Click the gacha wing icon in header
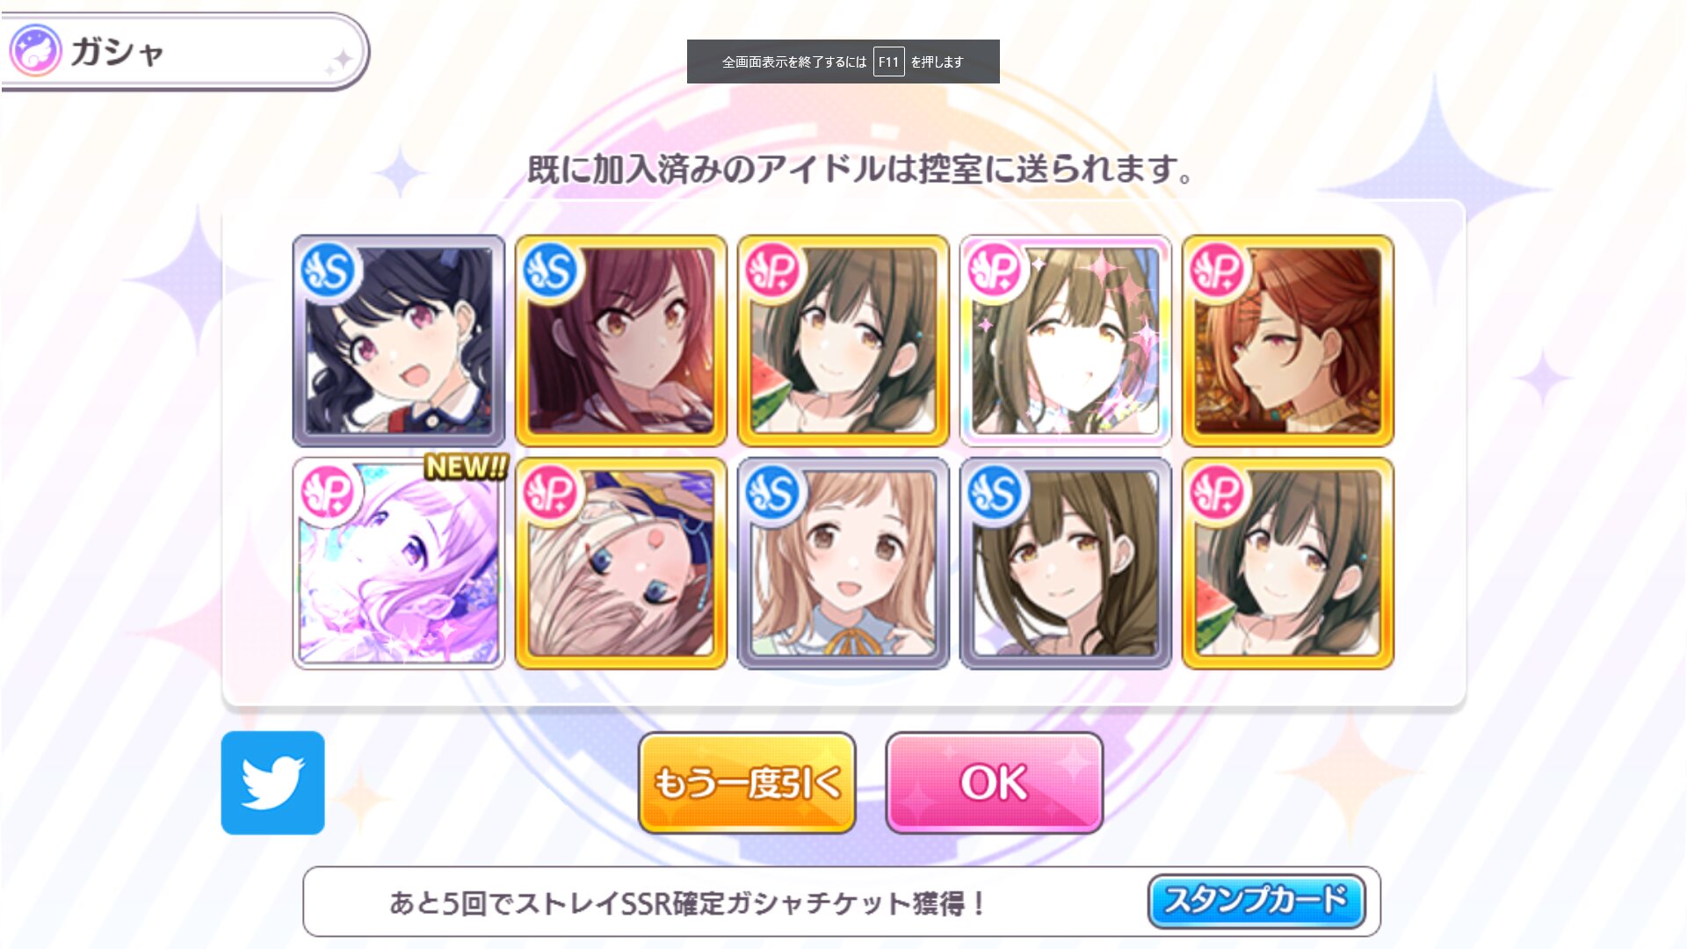This screenshot has height=949, width=1687. click(35, 51)
